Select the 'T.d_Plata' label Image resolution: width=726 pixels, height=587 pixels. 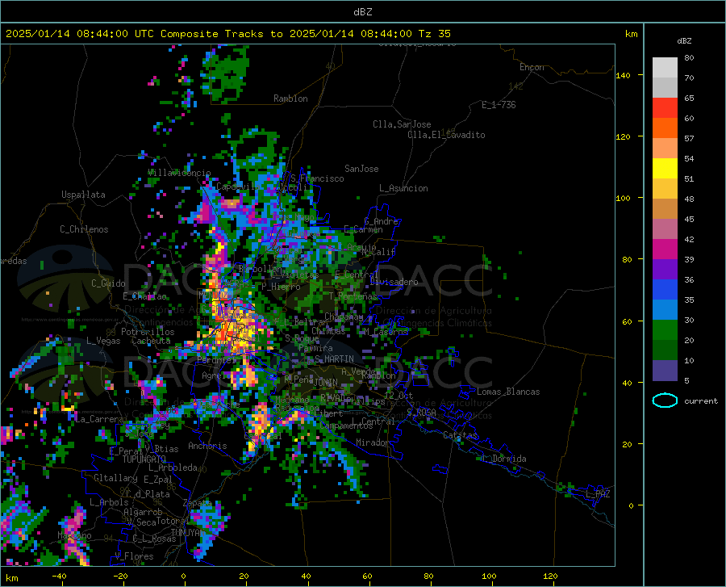pyautogui.click(x=148, y=494)
